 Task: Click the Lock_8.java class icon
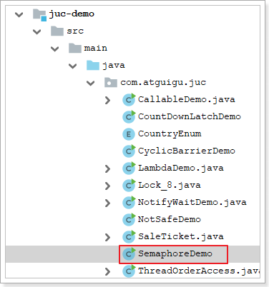point(129,186)
